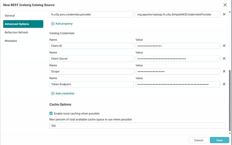This screenshot has height=145, width=232.
Task: Click the plus icon for Add credential
Action: [53, 94]
